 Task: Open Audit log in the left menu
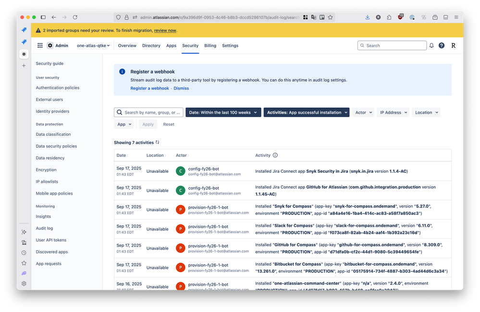[44, 228]
